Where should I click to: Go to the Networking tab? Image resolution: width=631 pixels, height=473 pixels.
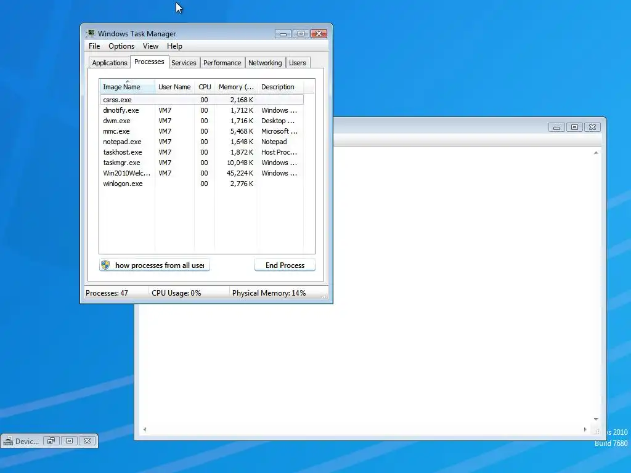point(265,63)
